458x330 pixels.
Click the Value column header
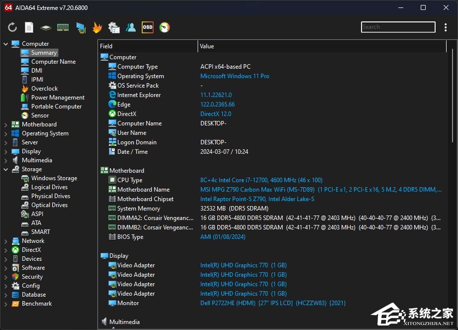pyautogui.click(x=322, y=46)
